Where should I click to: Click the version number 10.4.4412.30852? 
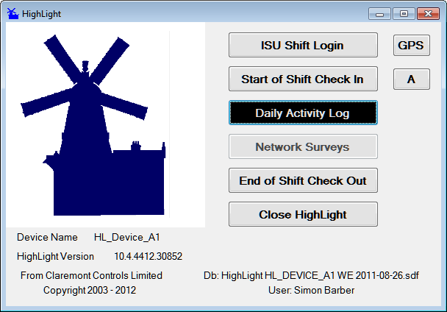[148, 257]
